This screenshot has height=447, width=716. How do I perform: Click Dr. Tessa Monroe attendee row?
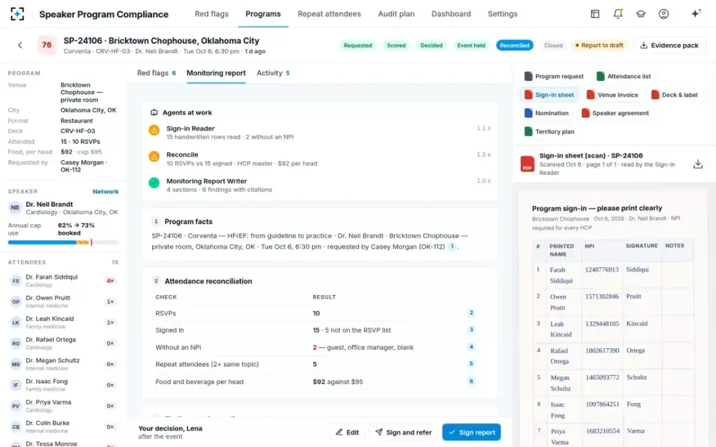click(x=63, y=443)
